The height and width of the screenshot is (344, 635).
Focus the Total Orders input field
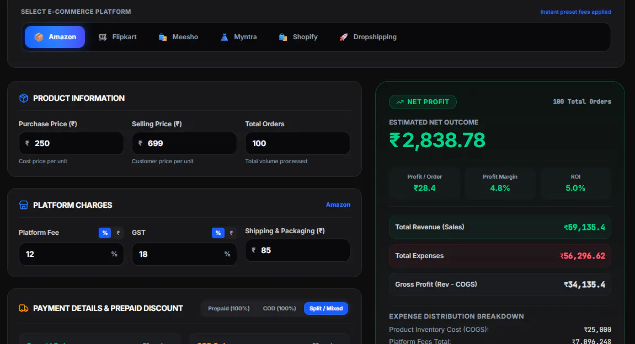[298, 143]
